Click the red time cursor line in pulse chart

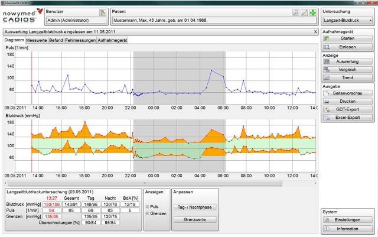[31, 77]
